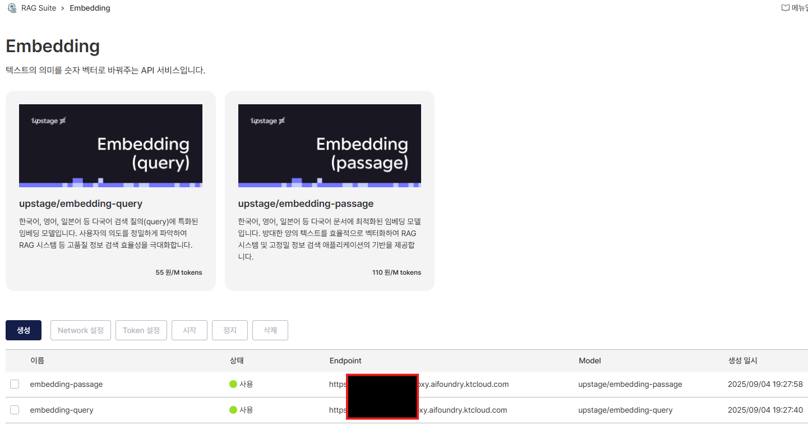The width and height of the screenshot is (808, 425).
Task: Sort the table by the Model column header
Action: (589, 361)
